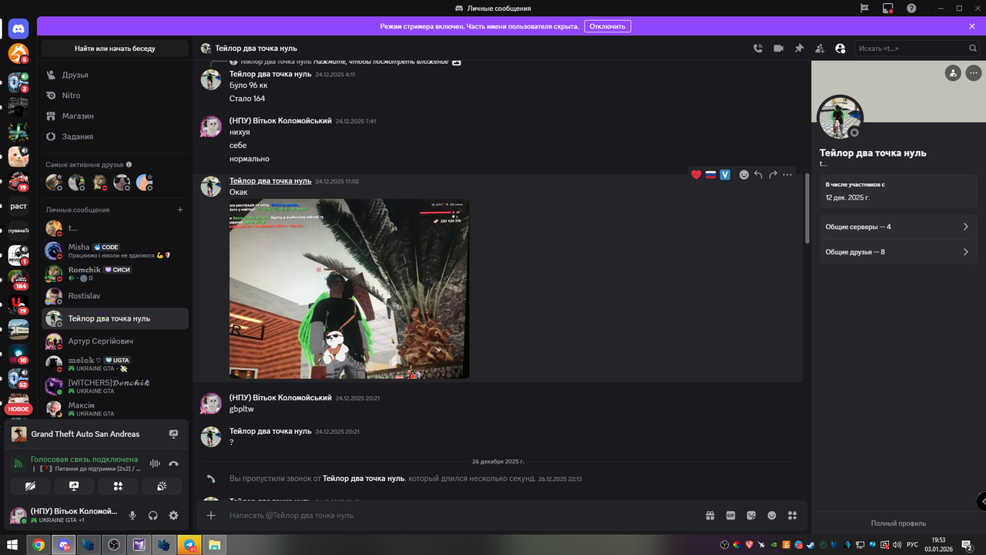
Task: Open voice noise suppression waveform icon
Action: pyautogui.click(x=155, y=463)
